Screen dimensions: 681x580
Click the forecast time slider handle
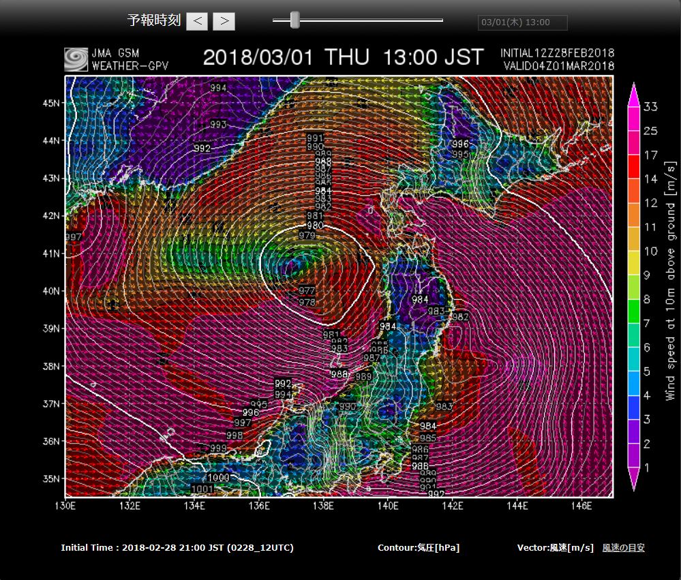[x=294, y=20]
